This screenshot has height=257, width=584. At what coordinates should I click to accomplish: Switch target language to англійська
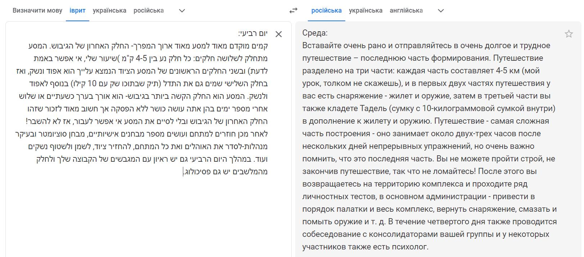pyautogui.click(x=406, y=10)
